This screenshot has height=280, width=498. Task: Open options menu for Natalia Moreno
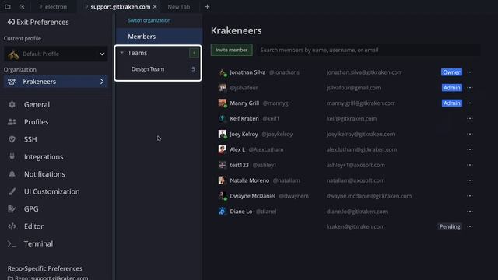click(470, 180)
